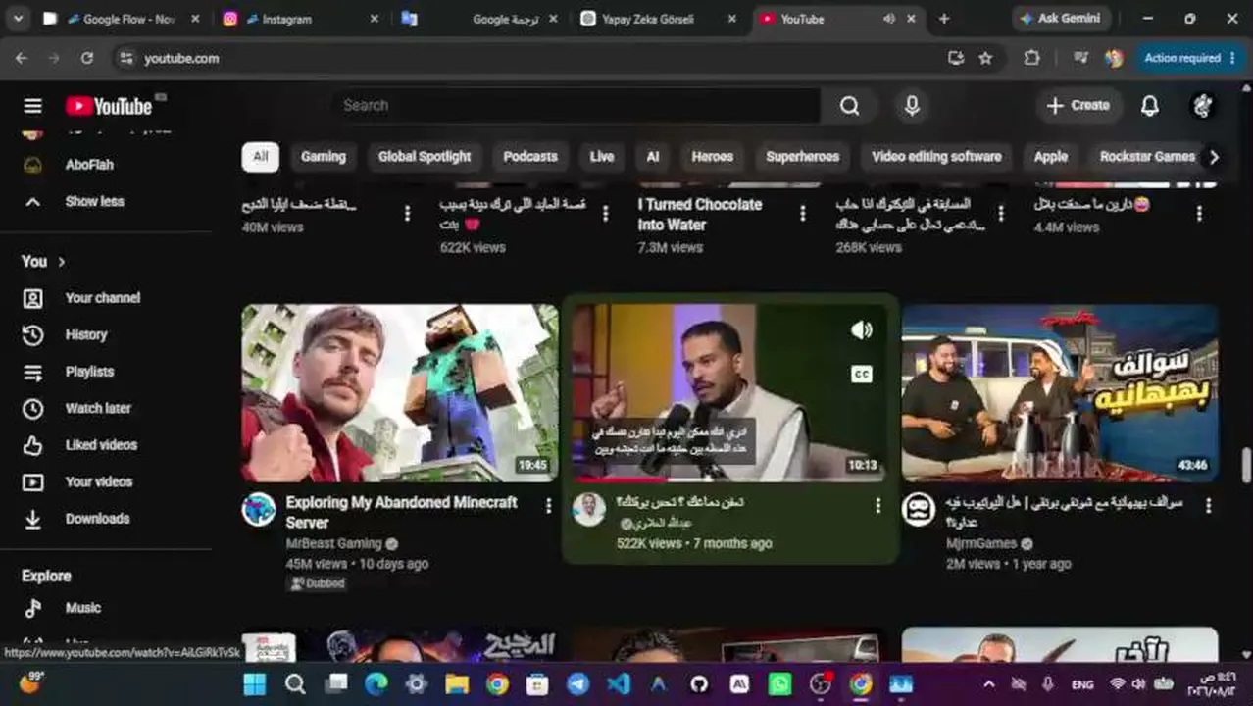Open WhatsApp from the taskbar
The width and height of the screenshot is (1253, 706).
[779, 684]
